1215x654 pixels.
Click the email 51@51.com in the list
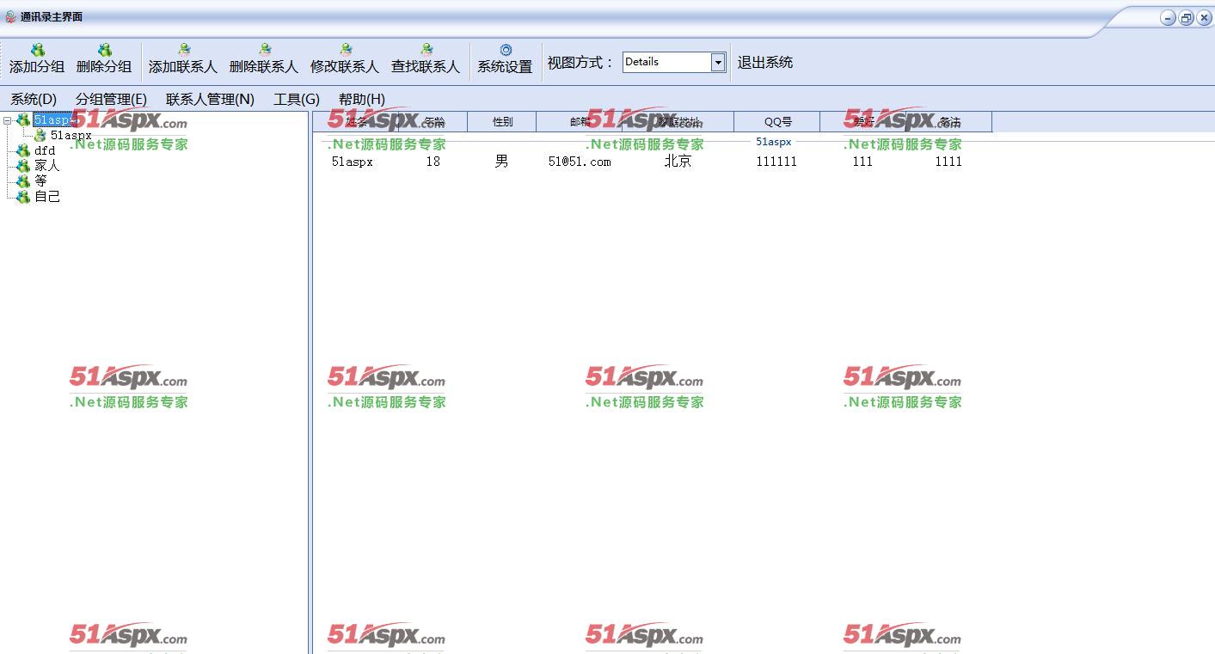580,162
